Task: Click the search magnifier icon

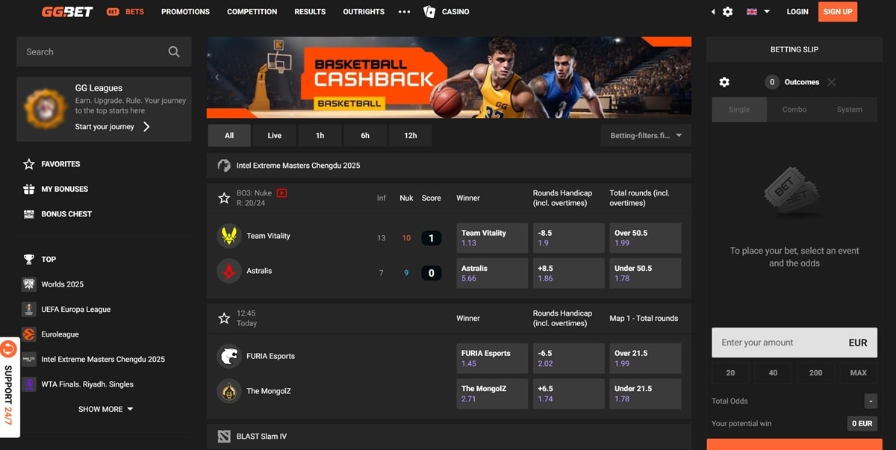Action: [x=173, y=52]
